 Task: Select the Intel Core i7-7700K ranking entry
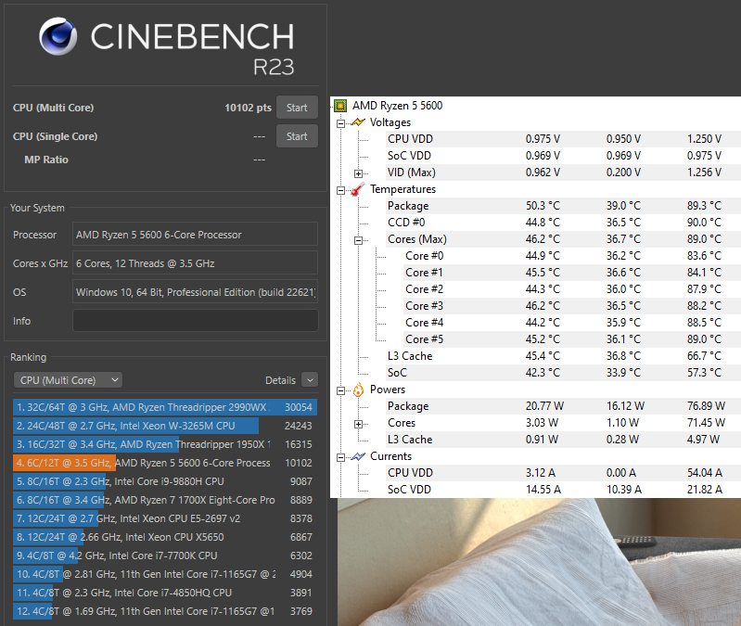point(165,556)
